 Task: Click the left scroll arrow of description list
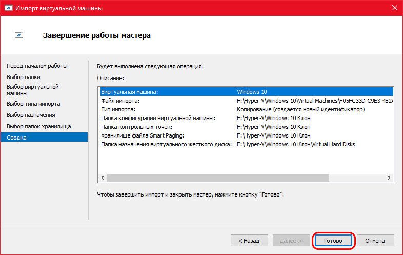click(103, 178)
